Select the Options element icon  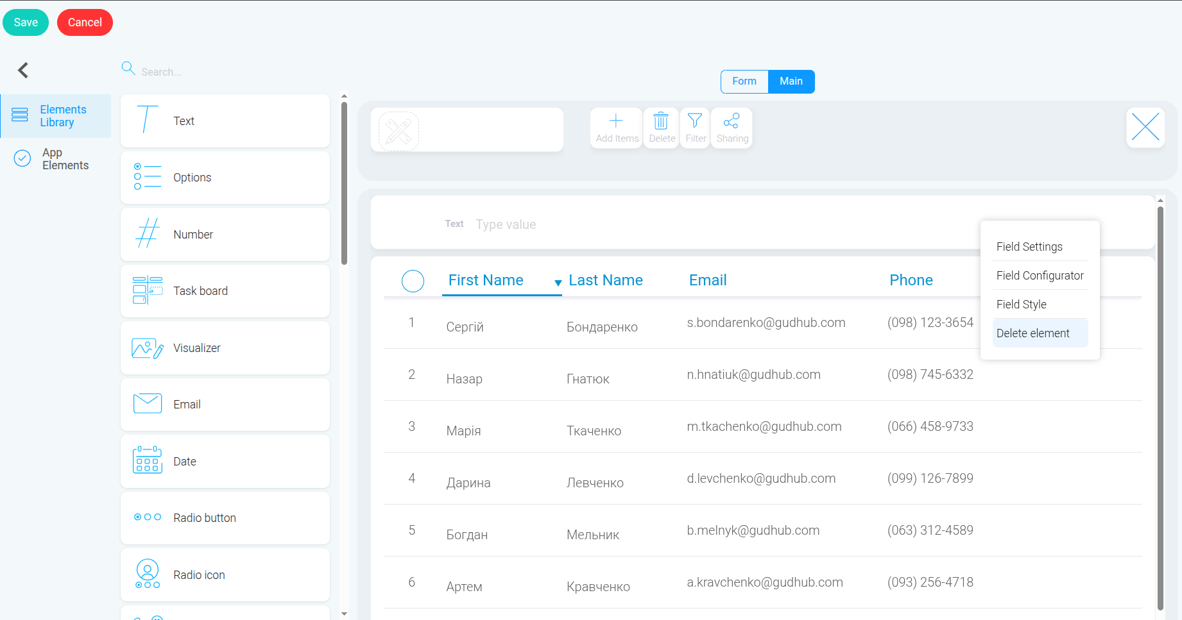(x=147, y=176)
